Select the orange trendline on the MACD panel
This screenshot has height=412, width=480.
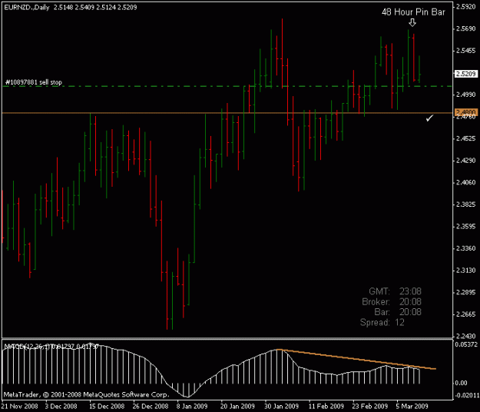[x=356, y=359]
